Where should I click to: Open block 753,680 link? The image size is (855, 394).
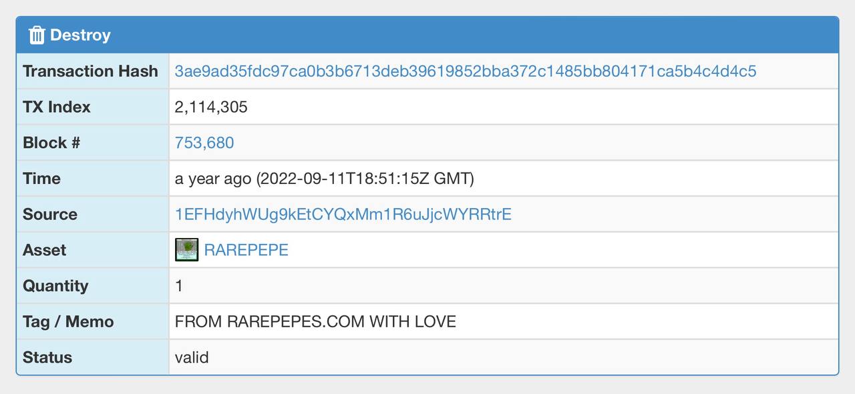[x=204, y=143]
